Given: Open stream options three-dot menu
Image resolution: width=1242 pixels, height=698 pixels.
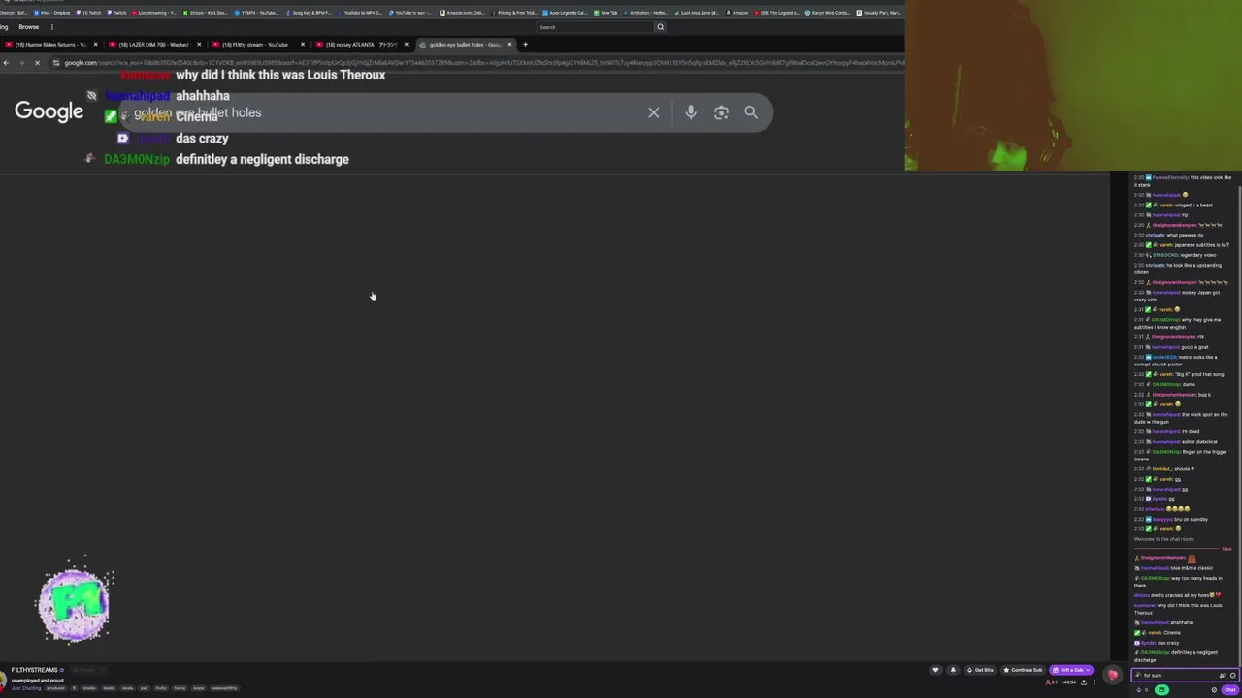Looking at the screenshot, I should tap(1095, 682).
